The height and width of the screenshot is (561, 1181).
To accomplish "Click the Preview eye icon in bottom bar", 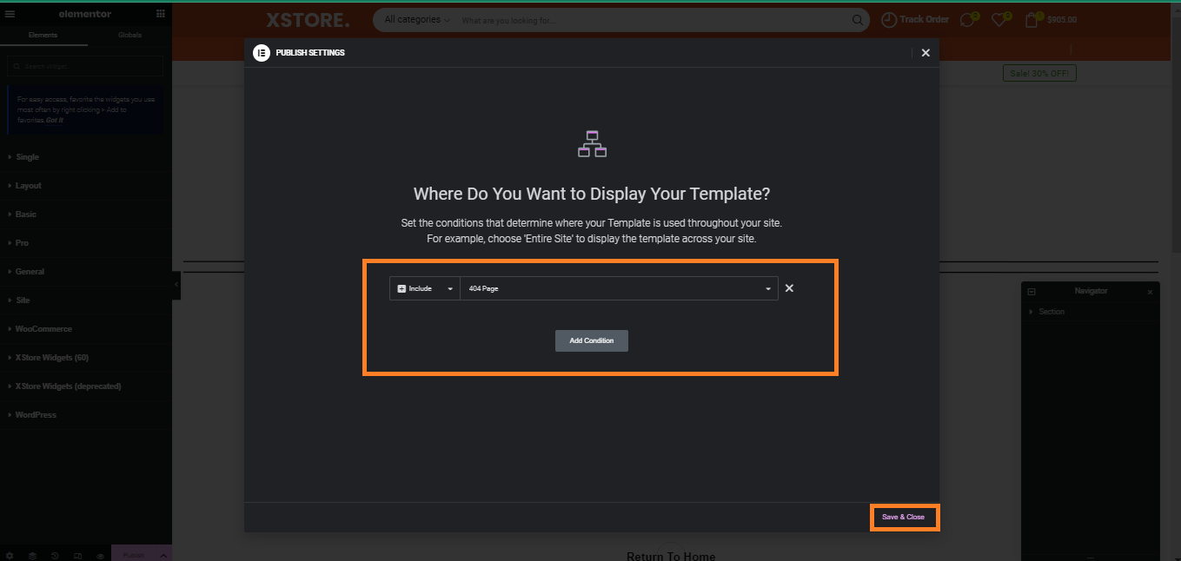I will tap(100, 556).
